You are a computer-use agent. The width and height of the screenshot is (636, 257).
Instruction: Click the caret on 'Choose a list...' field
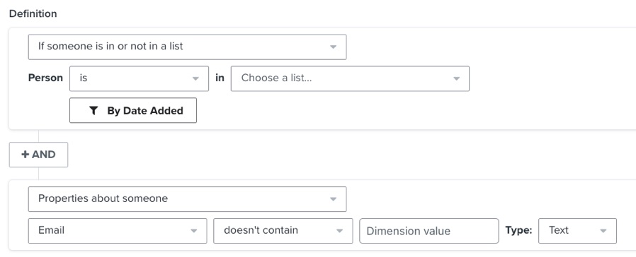(456, 78)
